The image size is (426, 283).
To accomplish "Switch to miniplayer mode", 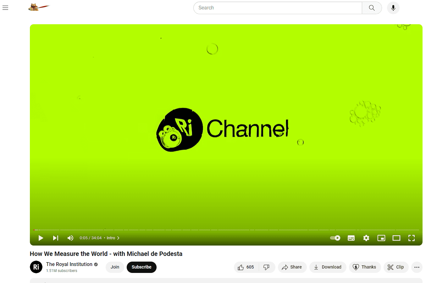I will pyautogui.click(x=381, y=238).
